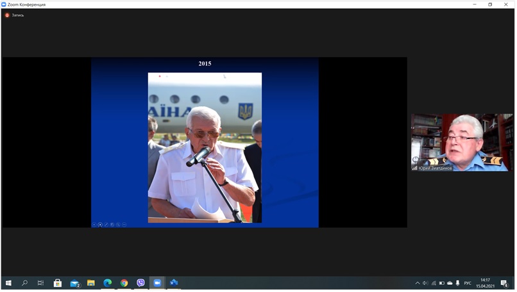Image resolution: width=517 pixels, height=292 pixels.
Task: Click the speaker's video thumbnail
Action: point(461,142)
